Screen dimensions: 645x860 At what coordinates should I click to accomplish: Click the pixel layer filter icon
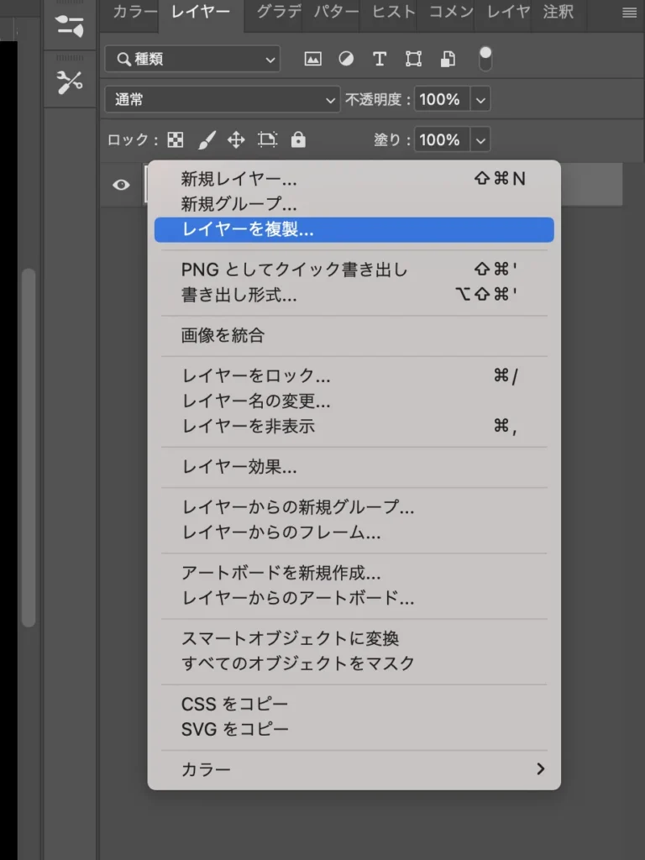pos(313,59)
